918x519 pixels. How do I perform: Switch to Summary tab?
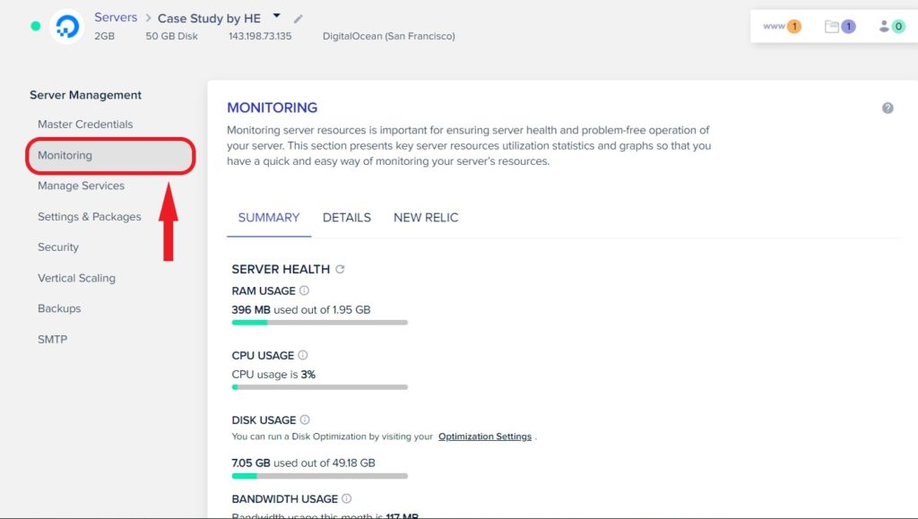[269, 218]
